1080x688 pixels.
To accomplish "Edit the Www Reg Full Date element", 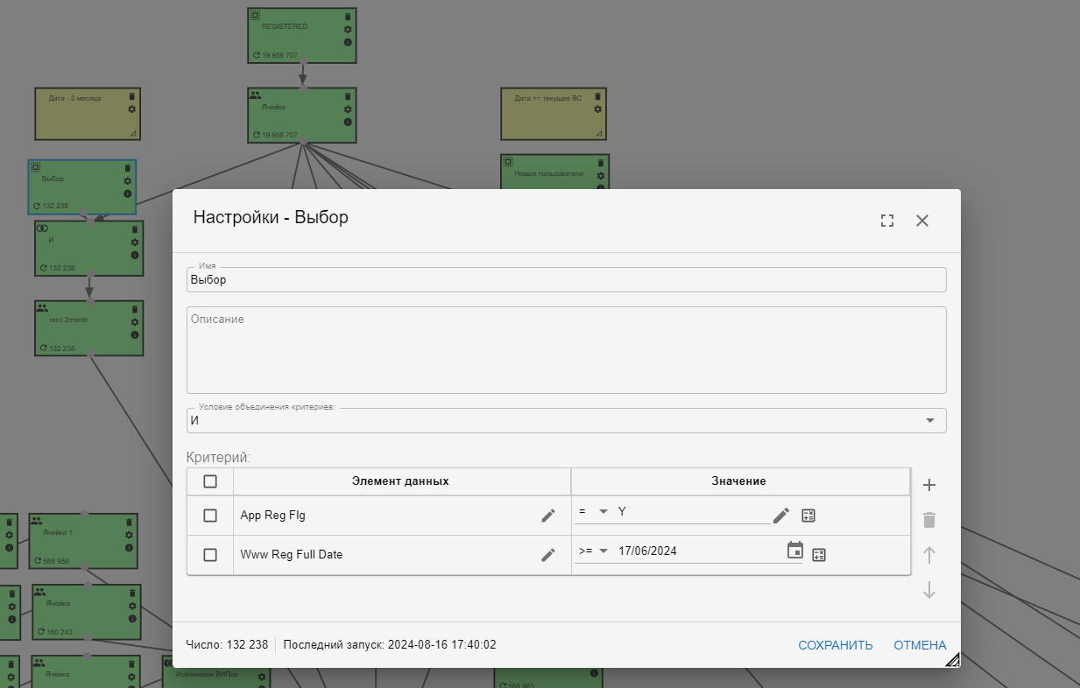I will (x=547, y=554).
